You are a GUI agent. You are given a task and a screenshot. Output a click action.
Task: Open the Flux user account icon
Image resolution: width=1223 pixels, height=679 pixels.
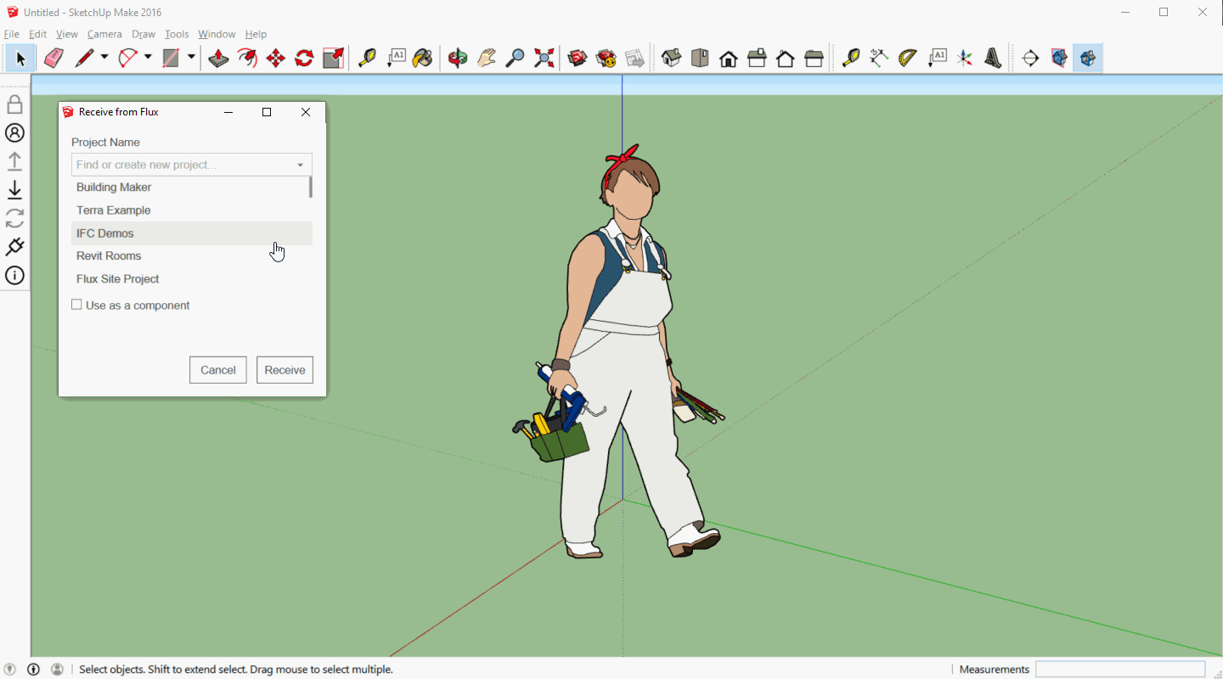point(14,132)
